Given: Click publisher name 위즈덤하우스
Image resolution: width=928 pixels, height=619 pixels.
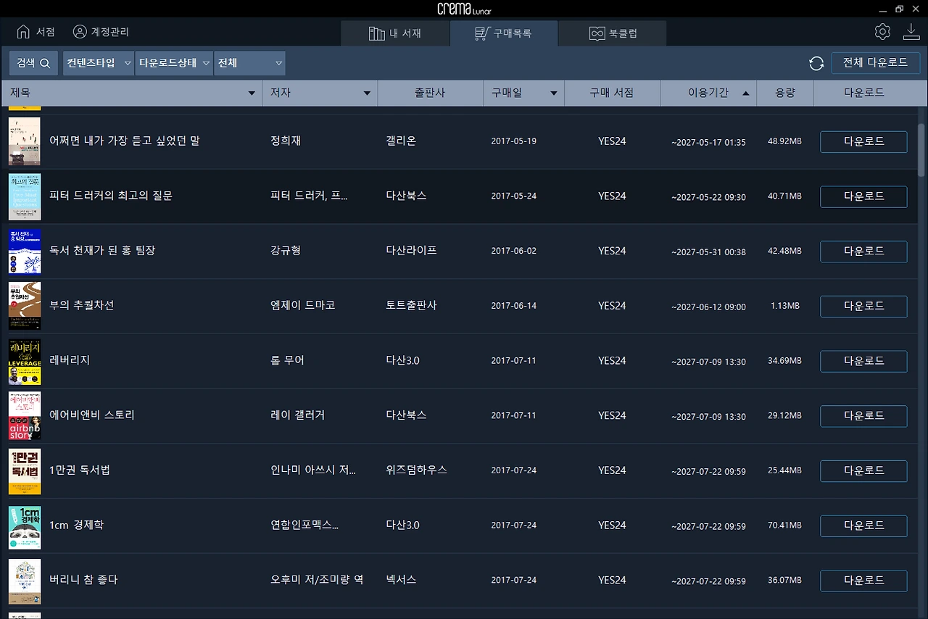Looking at the screenshot, I should (417, 470).
